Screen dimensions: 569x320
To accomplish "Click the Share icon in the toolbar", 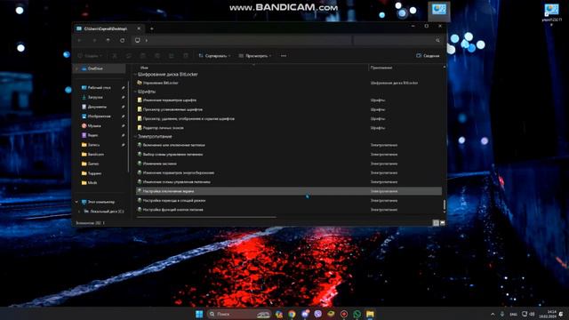I will (x=172, y=56).
